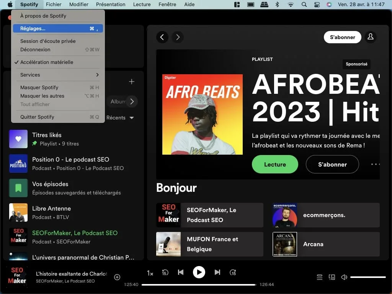Viewport: 392px width, 294px height.
Task: Play the current podcast episode
Action: click(x=199, y=272)
